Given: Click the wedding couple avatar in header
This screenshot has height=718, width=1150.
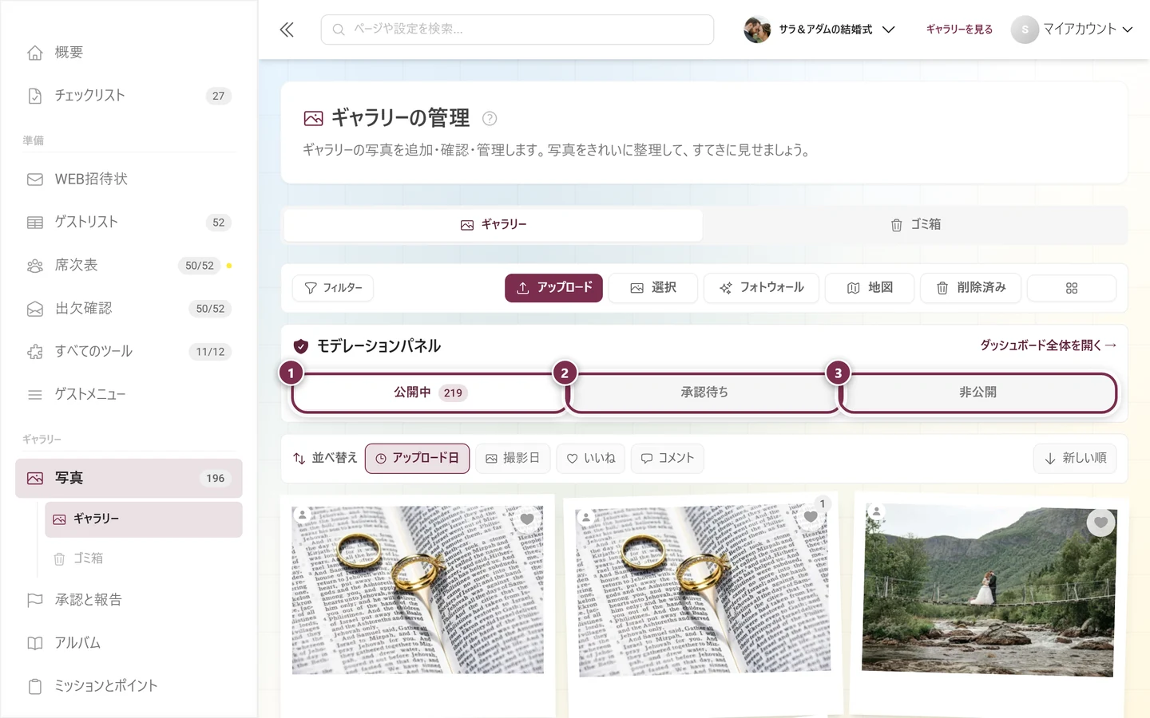Looking at the screenshot, I should click(757, 30).
